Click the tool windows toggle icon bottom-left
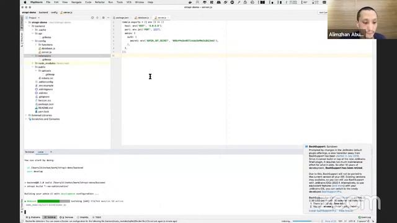 (22, 221)
